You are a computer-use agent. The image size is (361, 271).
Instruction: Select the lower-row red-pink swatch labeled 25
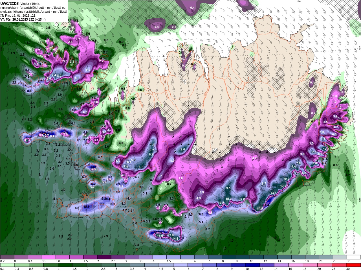339,265
